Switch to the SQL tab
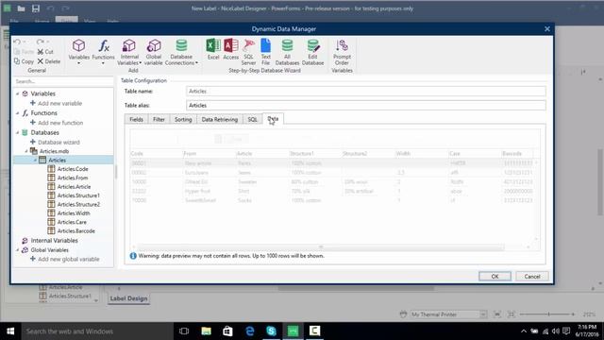The height and width of the screenshot is (340, 604). tap(252, 120)
